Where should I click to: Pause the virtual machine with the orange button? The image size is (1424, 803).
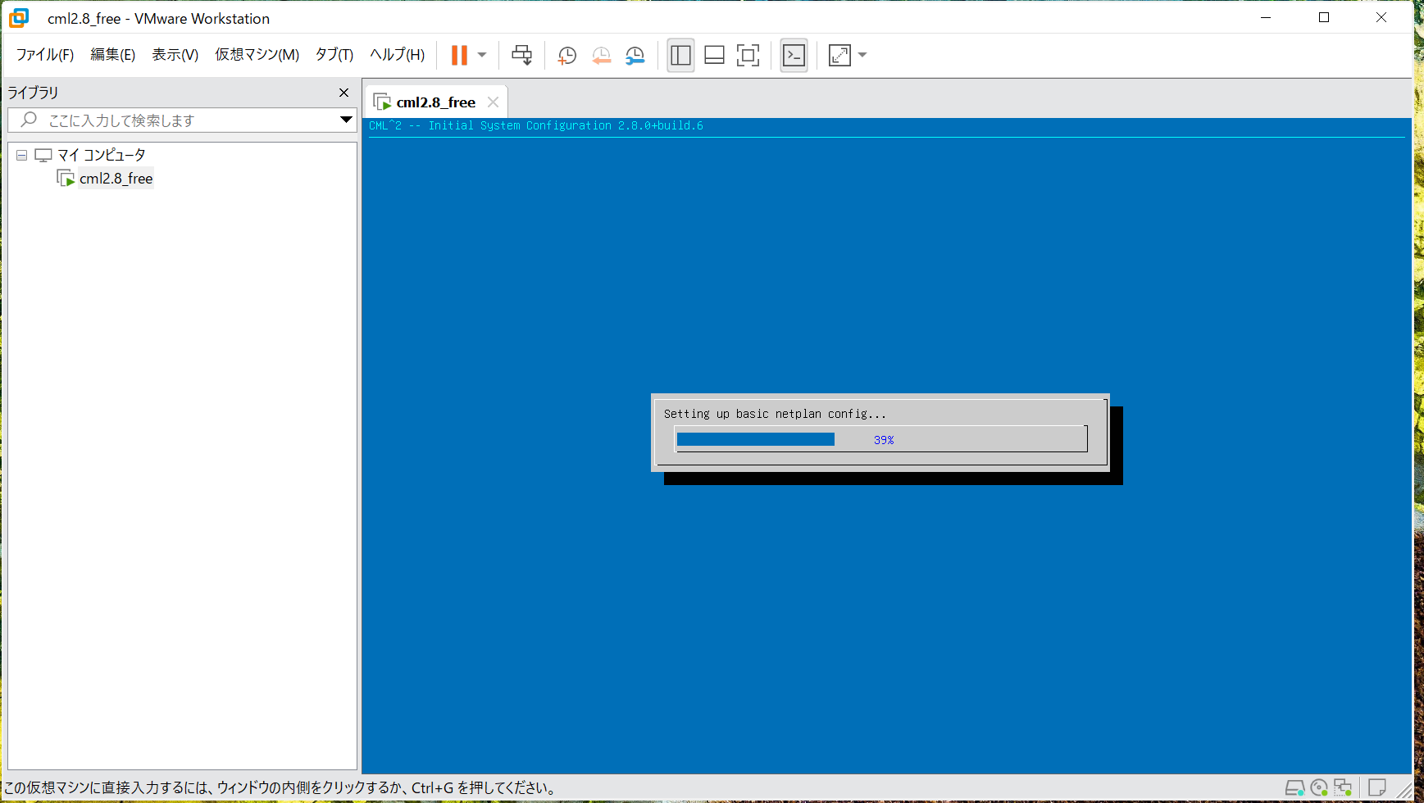tap(459, 55)
